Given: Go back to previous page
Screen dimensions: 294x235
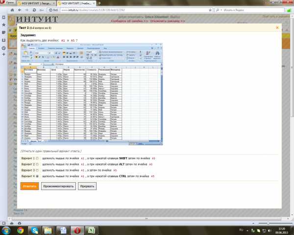Looking at the screenshot, I should pyautogui.click(x=20, y=10).
